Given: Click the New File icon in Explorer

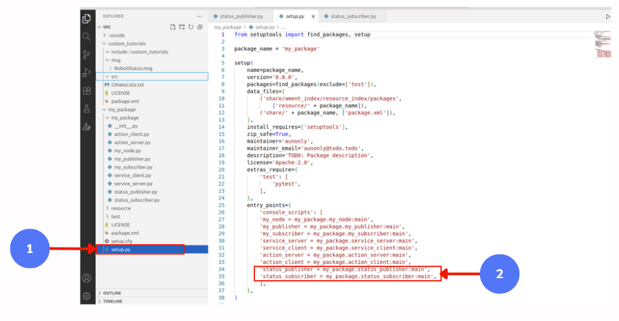Looking at the screenshot, I should tap(172, 27).
